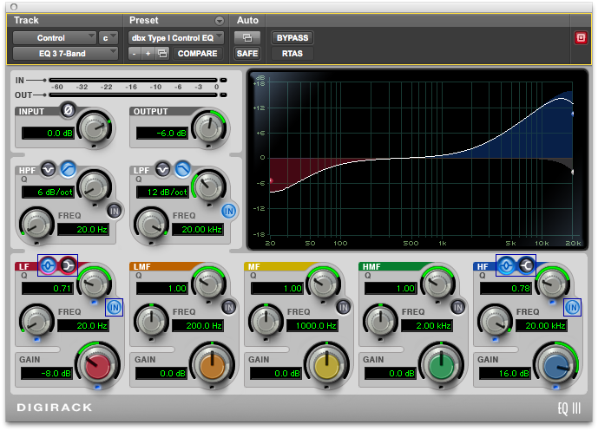The width and height of the screenshot is (598, 431).
Task: Toggle the HPF band IN button
Action: click(x=115, y=211)
